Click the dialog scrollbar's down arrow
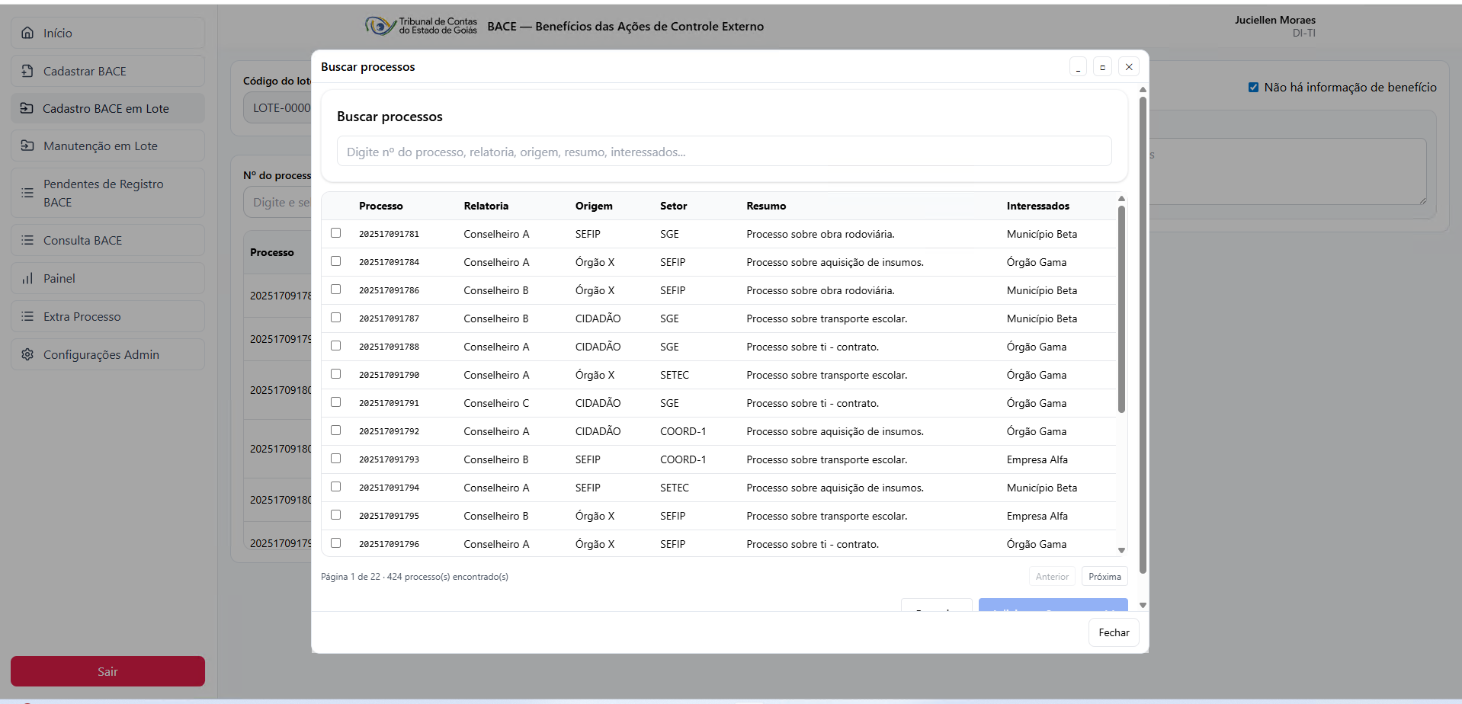 tap(1143, 605)
